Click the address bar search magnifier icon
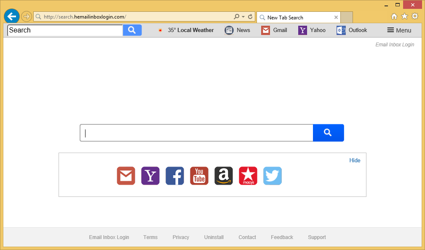The height and width of the screenshot is (250, 425). [237, 16]
